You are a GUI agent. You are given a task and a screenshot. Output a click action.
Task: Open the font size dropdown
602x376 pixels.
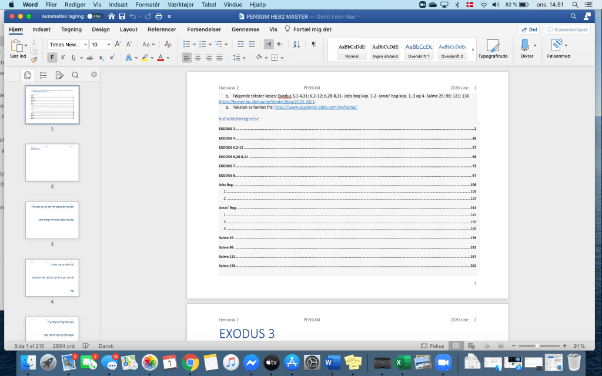click(x=101, y=44)
